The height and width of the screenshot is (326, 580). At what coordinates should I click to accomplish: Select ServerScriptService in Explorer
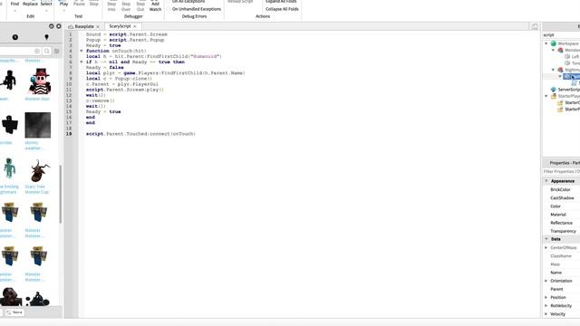pyautogui.click(x=565, y=90)
